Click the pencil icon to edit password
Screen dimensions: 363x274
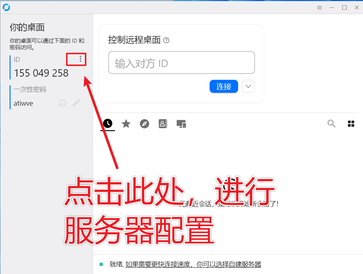click(x=76, y=103)
